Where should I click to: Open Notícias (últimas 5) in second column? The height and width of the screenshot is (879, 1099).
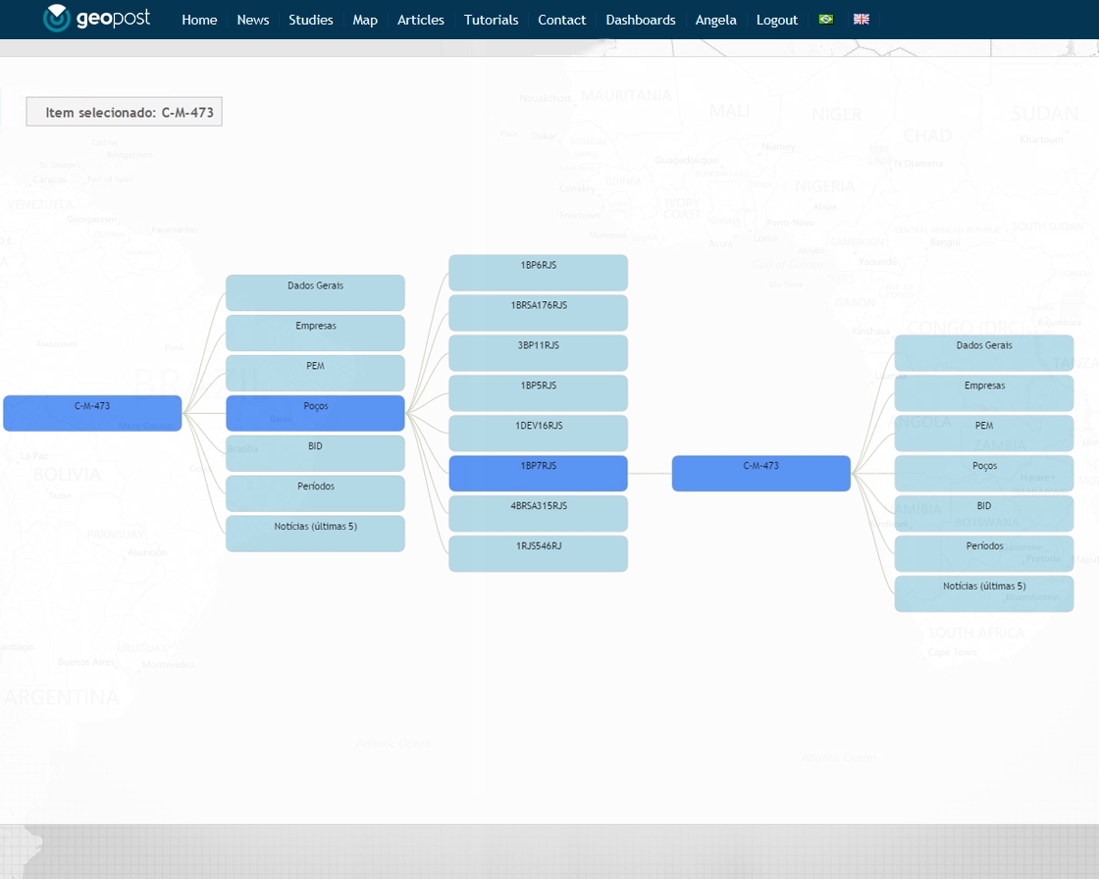coord(315,534)
